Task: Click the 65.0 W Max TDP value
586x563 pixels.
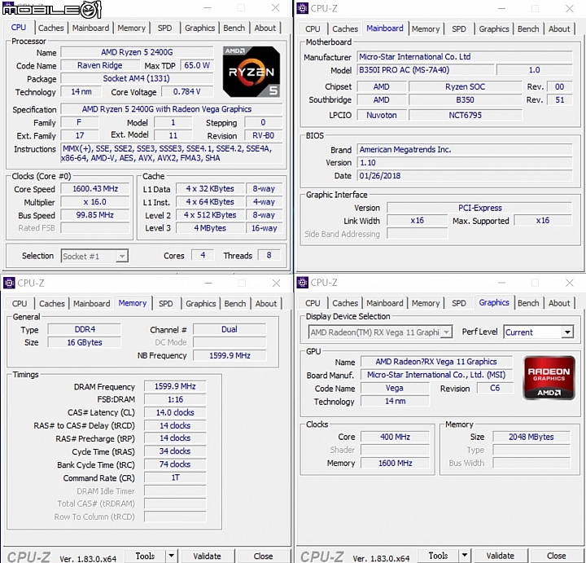Action: tap(197, 65)
